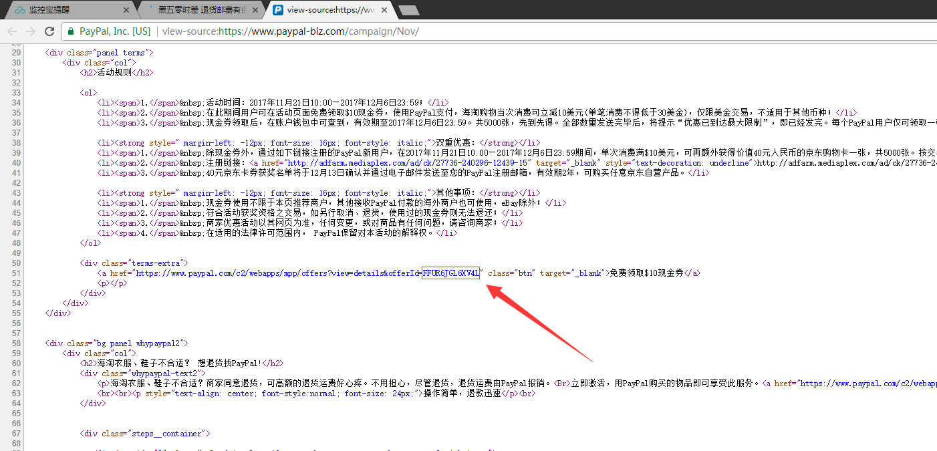Click the panel terms div on line 29

pos(100,53)
